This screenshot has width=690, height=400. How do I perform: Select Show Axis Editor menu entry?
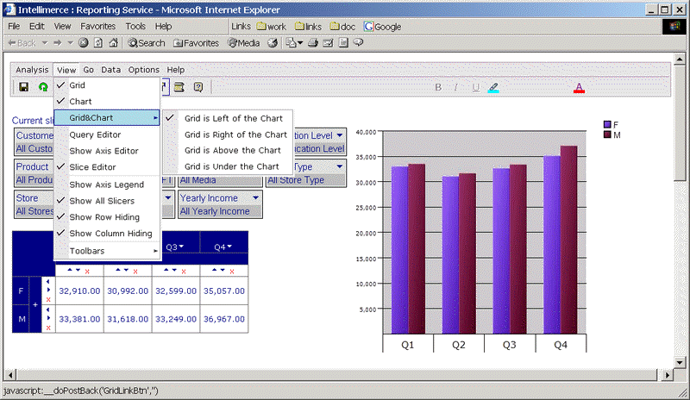tap(107, 151)
